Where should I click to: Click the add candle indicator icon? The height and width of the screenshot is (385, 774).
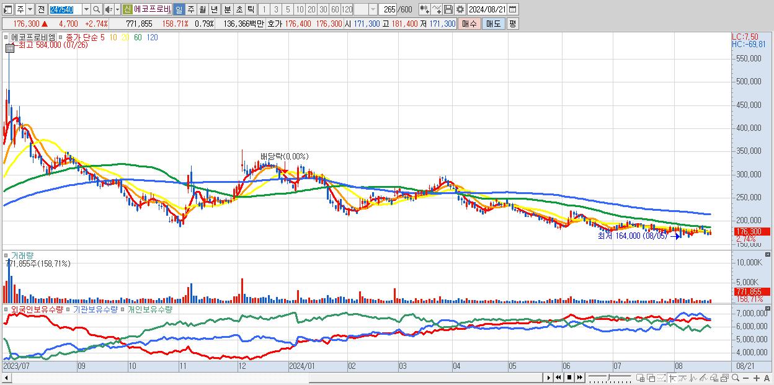[424, 9]
